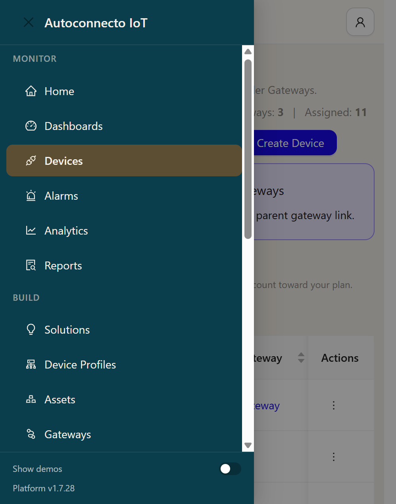This screenshot has width=396, height=504.
Task: Click the Actions column header
Action: click(340, 358)
